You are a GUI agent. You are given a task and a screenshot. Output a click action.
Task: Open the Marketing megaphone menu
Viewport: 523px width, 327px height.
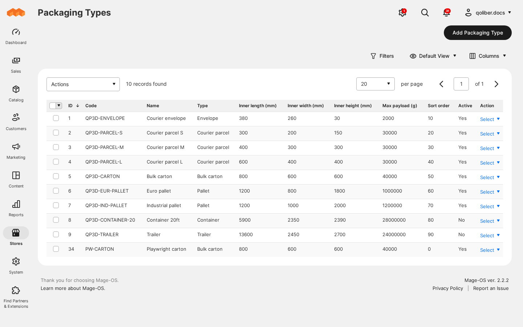point(16,151)
